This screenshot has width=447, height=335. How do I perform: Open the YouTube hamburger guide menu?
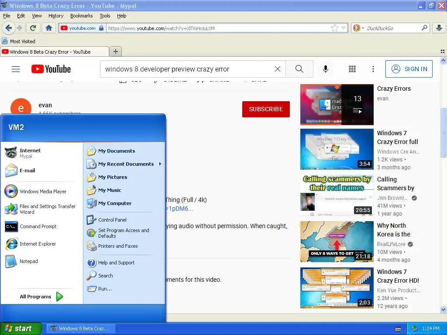tap(16, 69)
